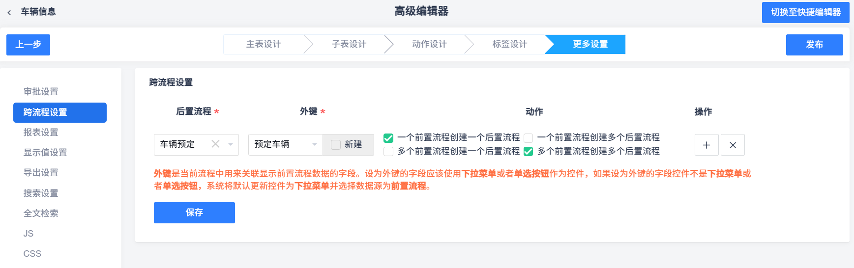The image size is (854, 268).
Task: Select 审批设置 in the sidebar
Action: pos(41,92)
